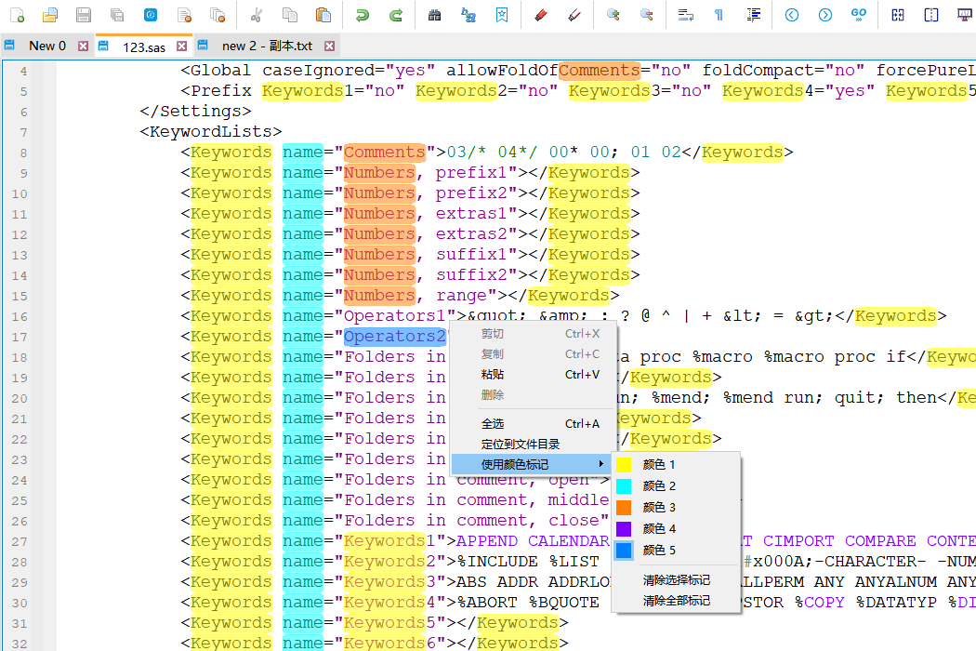Choose 全选 from the context menu
Image resolution: width=976 pixels, height=651 pixels.
point(534,424)
